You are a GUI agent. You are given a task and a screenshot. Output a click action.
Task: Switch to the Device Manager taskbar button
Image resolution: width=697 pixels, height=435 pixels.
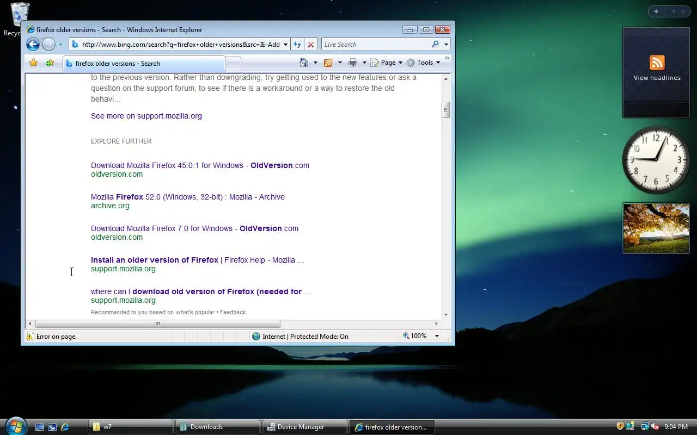(305, 427)
